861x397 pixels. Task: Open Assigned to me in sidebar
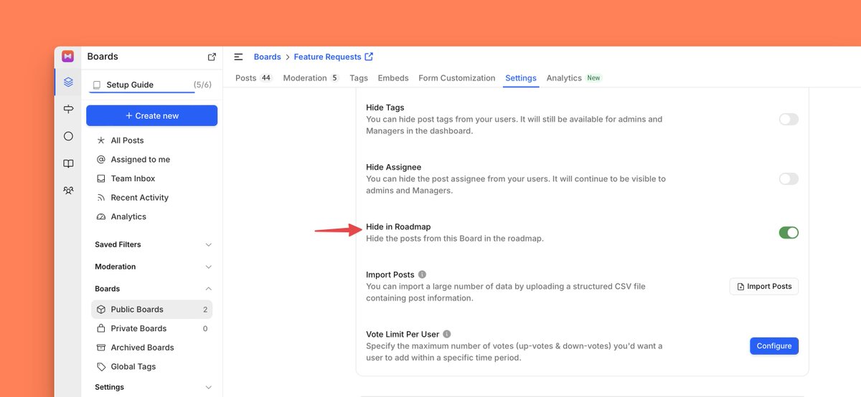(152, 160)
